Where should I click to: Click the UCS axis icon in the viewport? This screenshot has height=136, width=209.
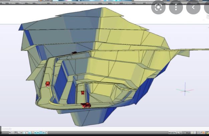tap(185, 91)
